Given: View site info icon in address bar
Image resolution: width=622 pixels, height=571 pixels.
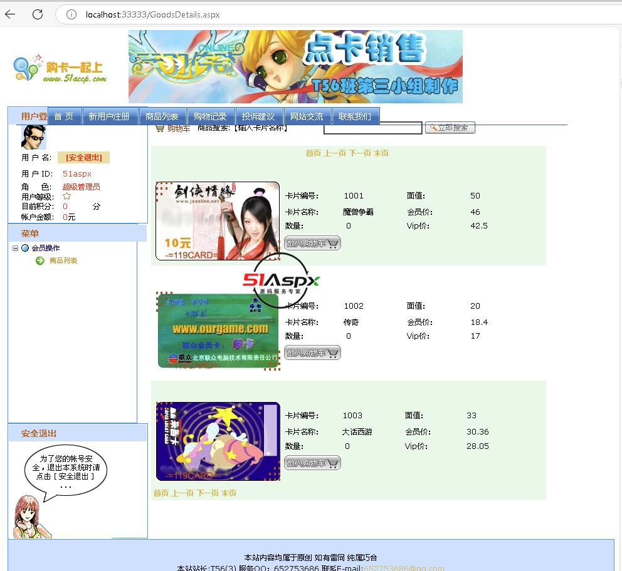Looking at the screenshot, I should (71, 14).
